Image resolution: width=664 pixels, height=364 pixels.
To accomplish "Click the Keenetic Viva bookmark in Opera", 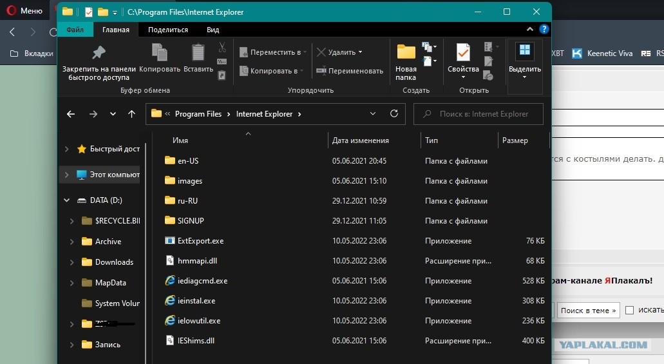I will (602, 53).
